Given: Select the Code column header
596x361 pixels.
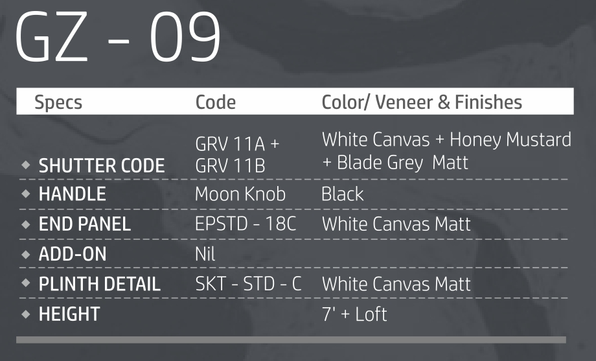Looking at the screenshot, I should (x=215, y=102).
